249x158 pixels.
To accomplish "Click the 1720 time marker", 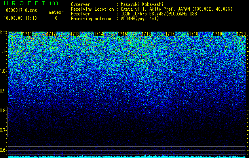I will (241, 34).
